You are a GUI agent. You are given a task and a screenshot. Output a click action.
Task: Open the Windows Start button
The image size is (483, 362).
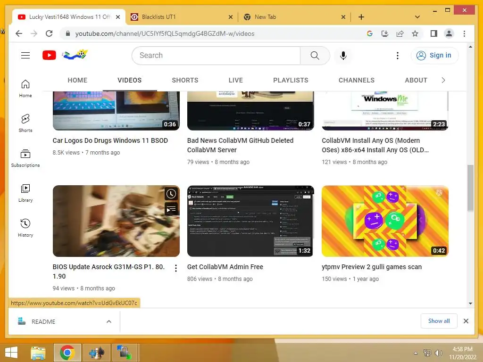click(x=11, y=353)
